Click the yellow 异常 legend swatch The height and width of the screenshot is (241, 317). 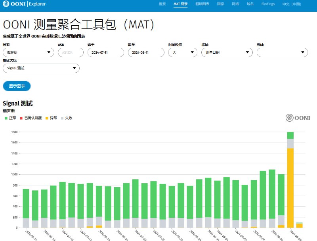pyautogui.click(x=47, y=118)
